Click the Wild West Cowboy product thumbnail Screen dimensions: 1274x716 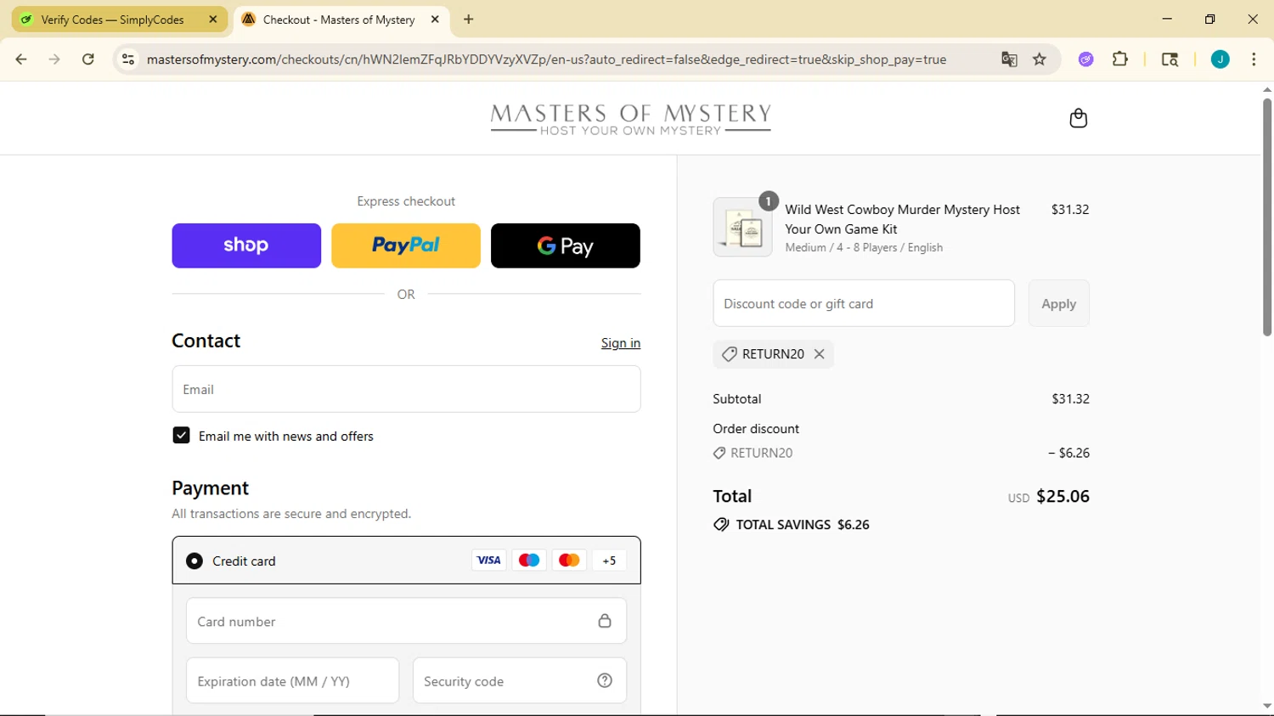point(743,228)
